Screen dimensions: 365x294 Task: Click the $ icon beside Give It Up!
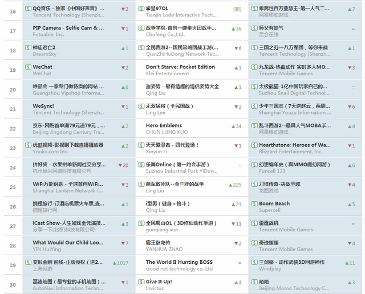141,281
